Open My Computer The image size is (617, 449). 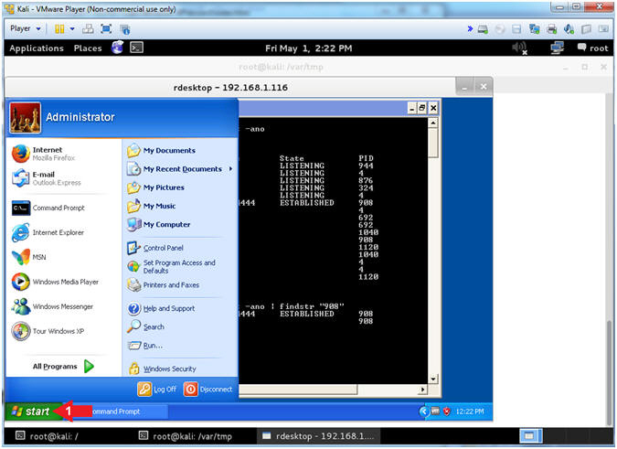[x=158, y=224]
